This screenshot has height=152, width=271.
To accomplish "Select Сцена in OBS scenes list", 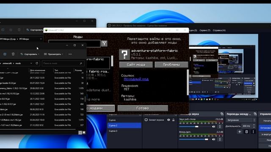I will click(124, 120).
